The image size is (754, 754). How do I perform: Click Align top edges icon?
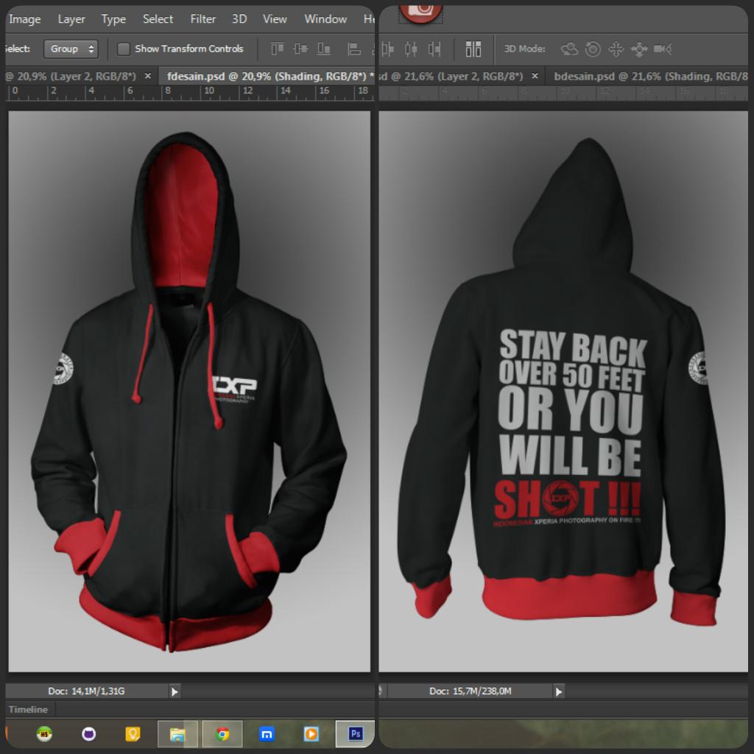pyautogui.click(x=277, y=49)
